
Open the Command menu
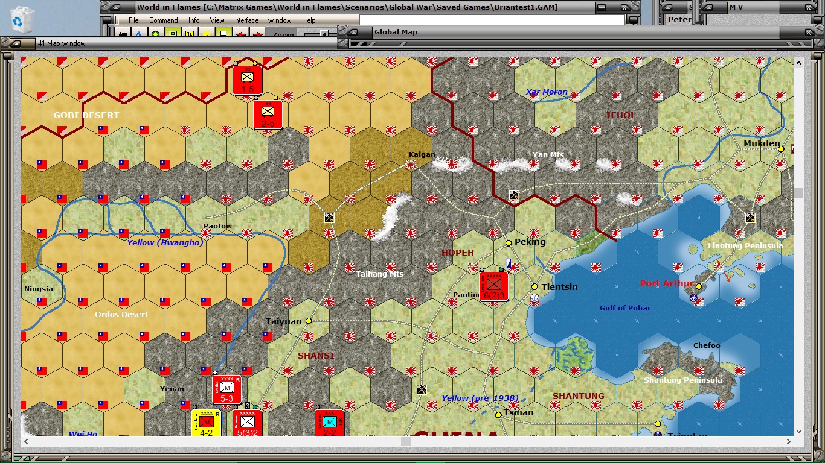point(163,20)
